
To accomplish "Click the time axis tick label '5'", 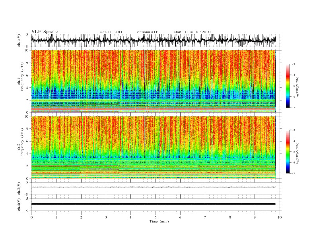I will coord(156,217).
